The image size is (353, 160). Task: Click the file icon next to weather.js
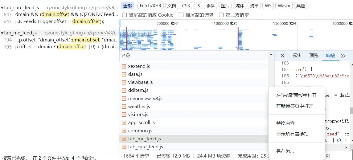coord(124,107)
